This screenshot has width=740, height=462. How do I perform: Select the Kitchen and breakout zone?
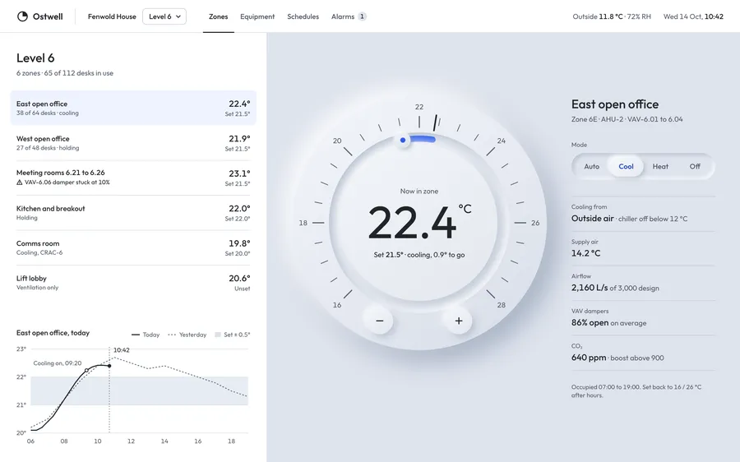[x=133, y=213]
